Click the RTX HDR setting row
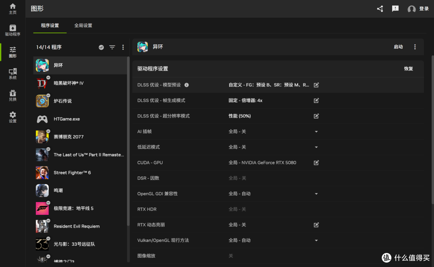 (x=278, y=209)
